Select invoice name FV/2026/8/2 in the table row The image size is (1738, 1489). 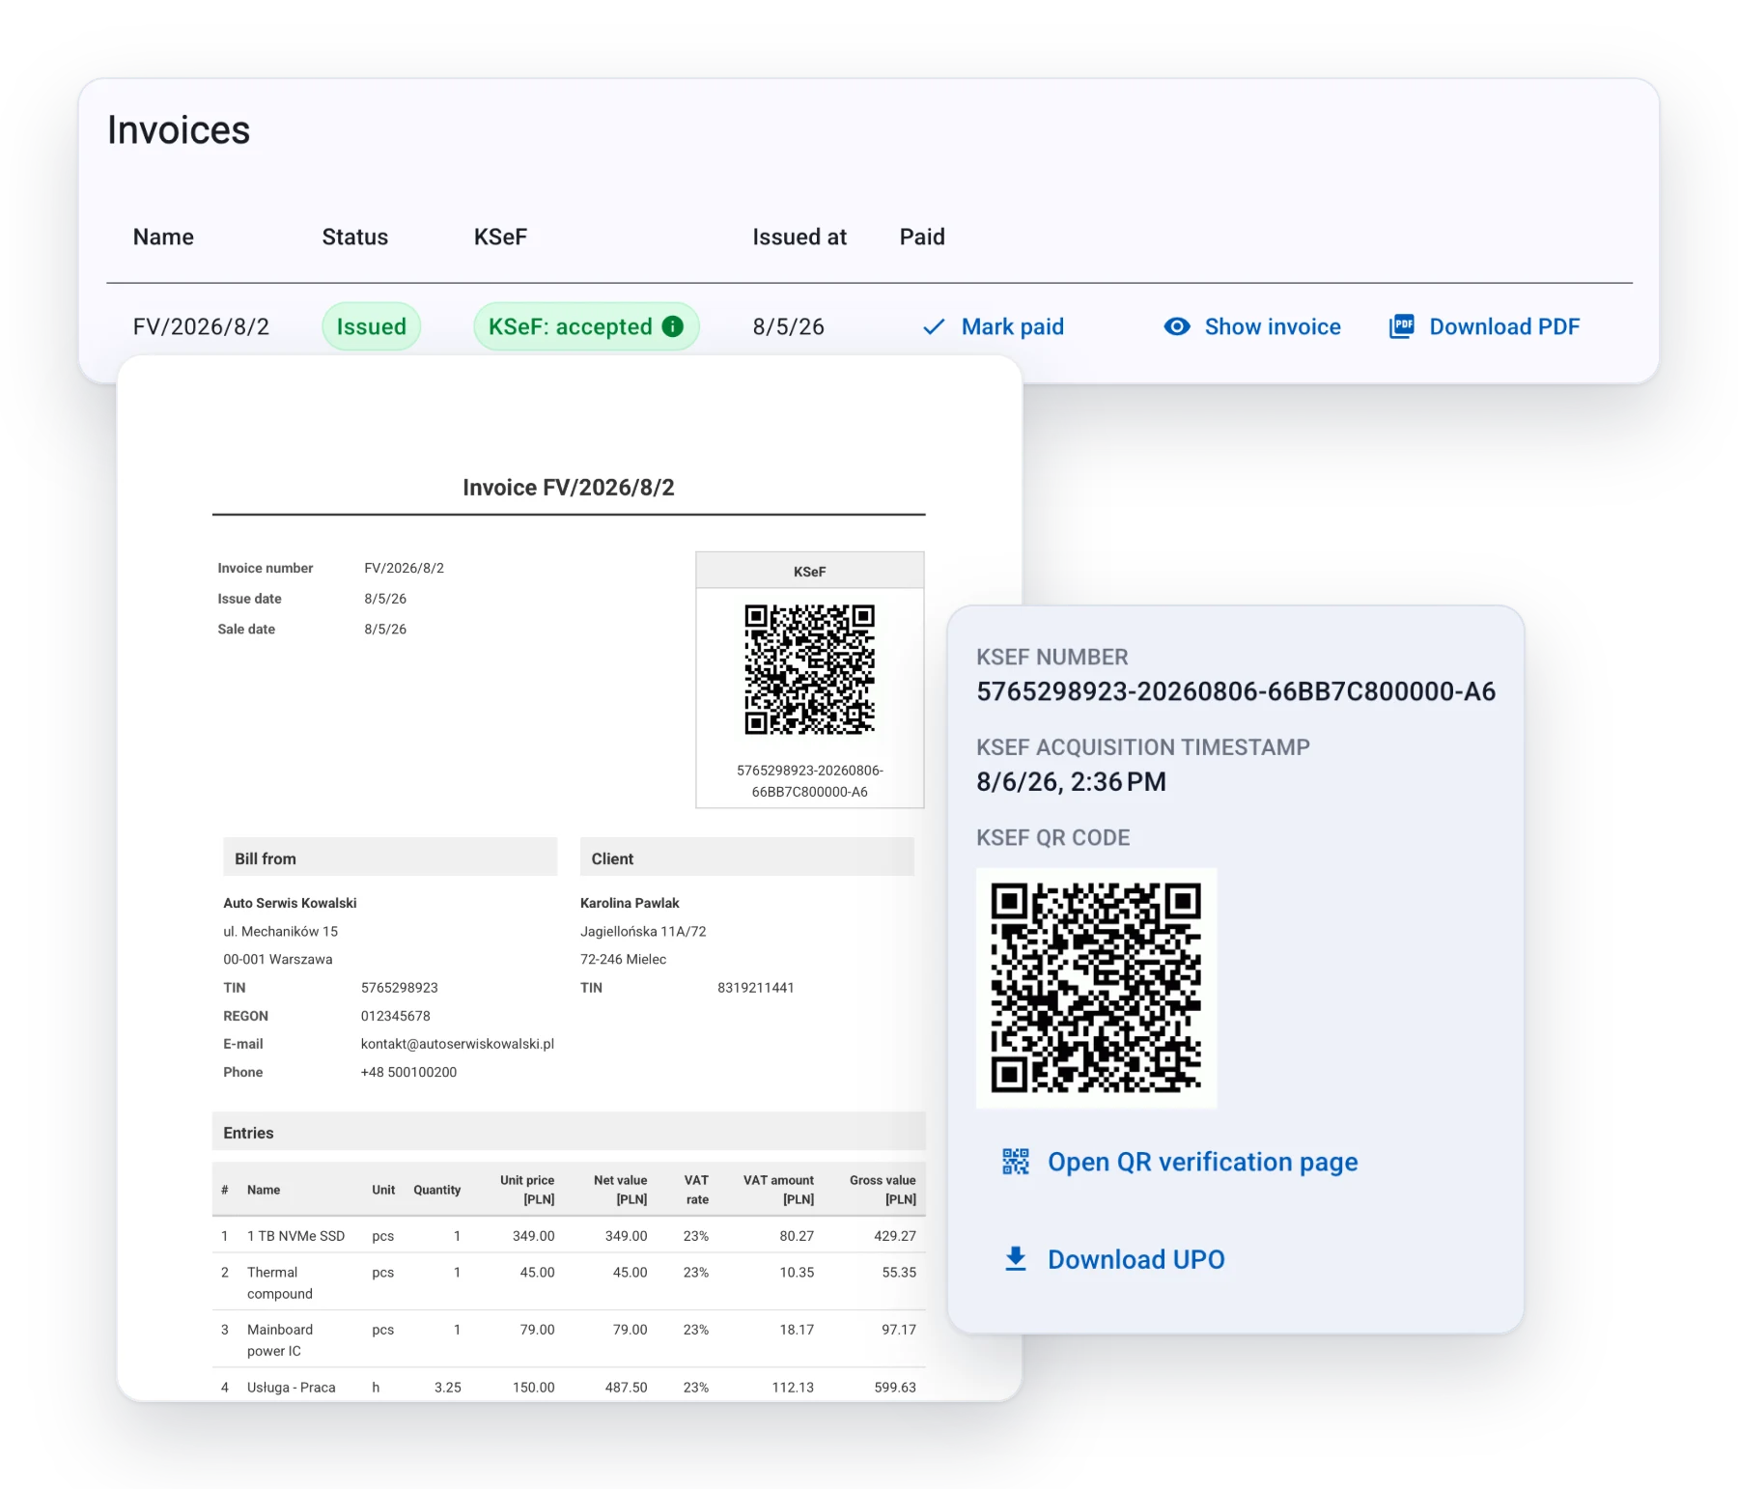point(201,327)
